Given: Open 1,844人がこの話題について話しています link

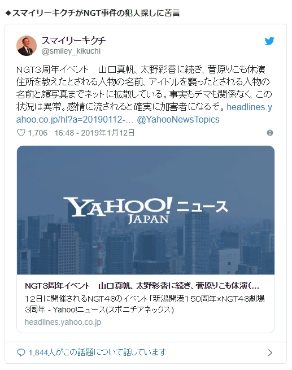Looking at the screenshot, I should pyautogui.click(x=97, y=352).
